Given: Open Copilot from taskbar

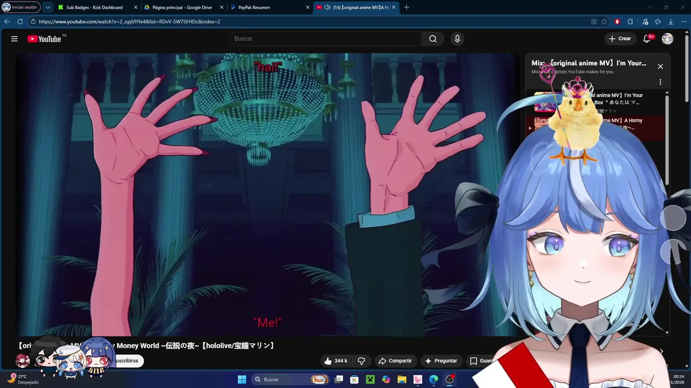Looking at the screenshot, I should tap(386, 379).
